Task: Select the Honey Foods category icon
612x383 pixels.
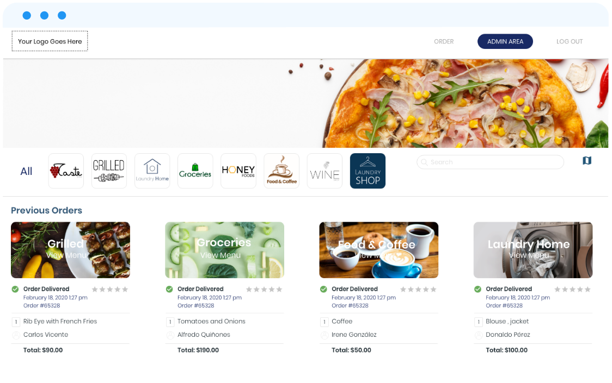Action: 238,171
